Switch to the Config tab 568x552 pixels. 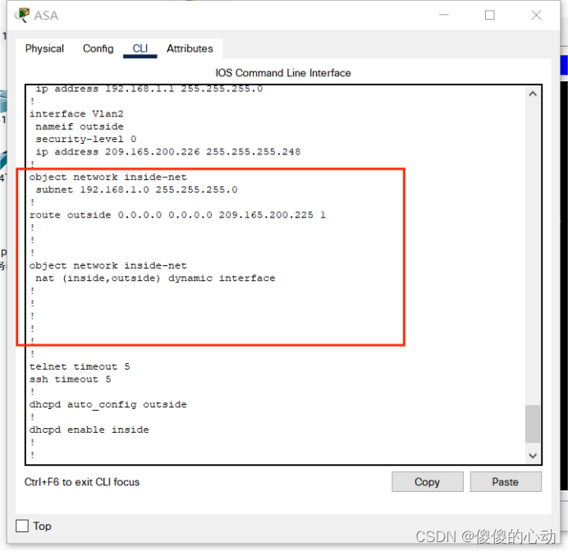point(98,48)
